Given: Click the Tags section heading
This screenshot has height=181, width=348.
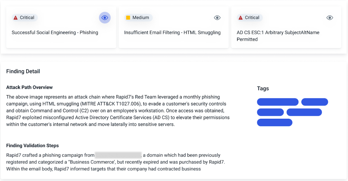Looking at the screenshot, I should [263, 88].
